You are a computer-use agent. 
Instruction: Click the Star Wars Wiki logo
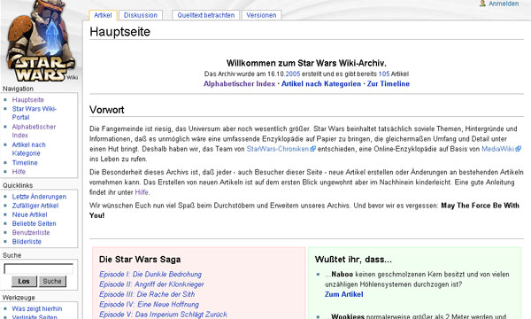(x=42, y=41)
